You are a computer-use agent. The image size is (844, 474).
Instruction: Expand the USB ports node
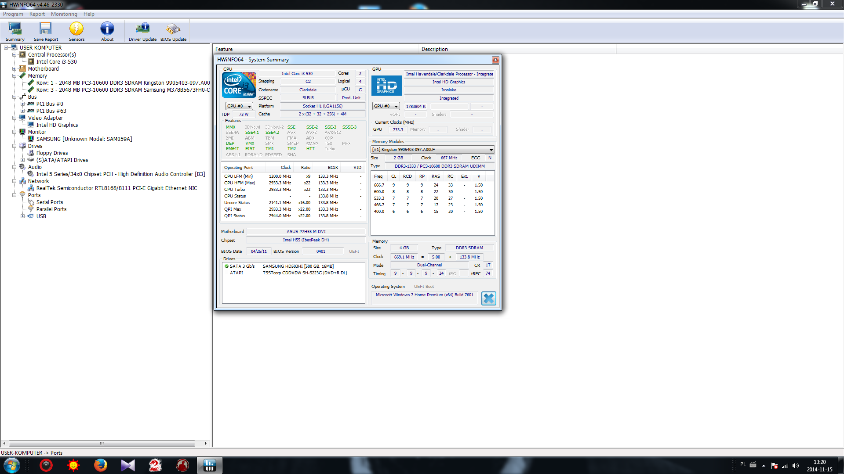point(23,216)
